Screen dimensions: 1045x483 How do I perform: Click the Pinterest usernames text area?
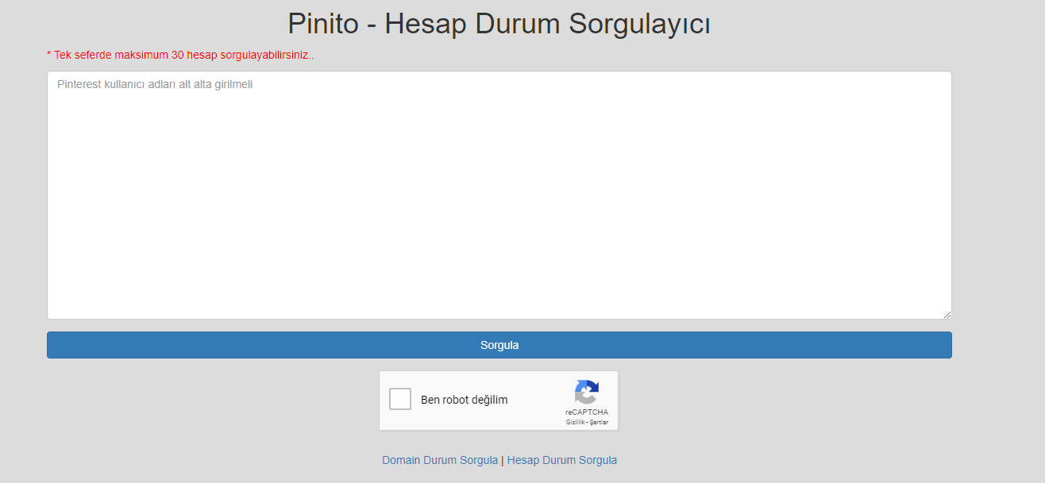coord(499,195)
